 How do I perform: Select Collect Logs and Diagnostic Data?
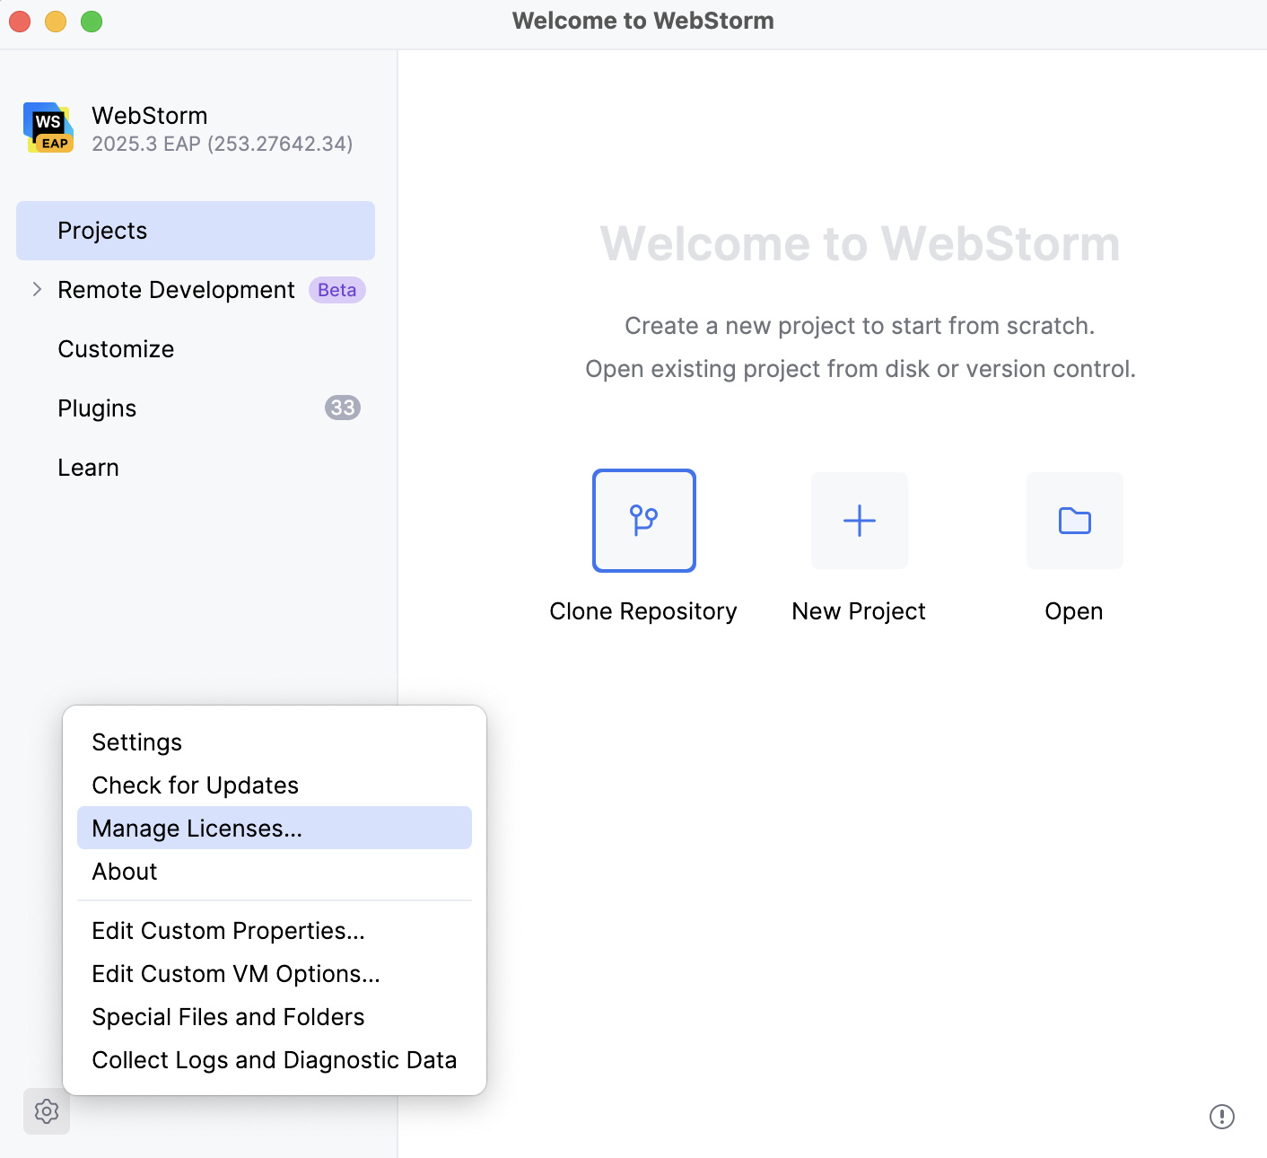pos(274,1059)
